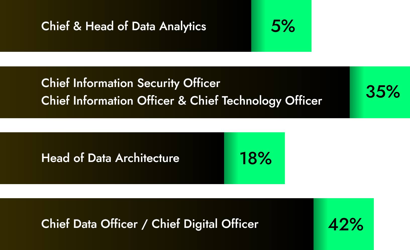Click the word "Security" next to "Officer"
The image size is (410, 250).
tap(158, 83)
